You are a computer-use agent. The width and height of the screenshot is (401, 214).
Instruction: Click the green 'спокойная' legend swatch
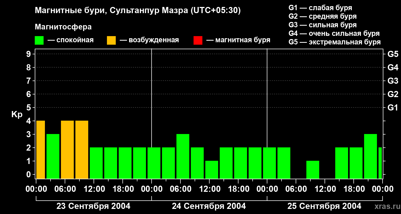tap(39, 40)
